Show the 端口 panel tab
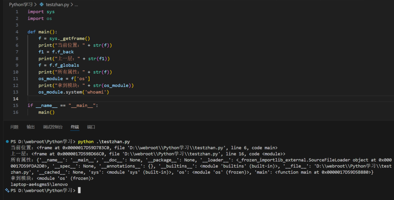The height and width of the screenshot is (200, 394). point(91,127)
